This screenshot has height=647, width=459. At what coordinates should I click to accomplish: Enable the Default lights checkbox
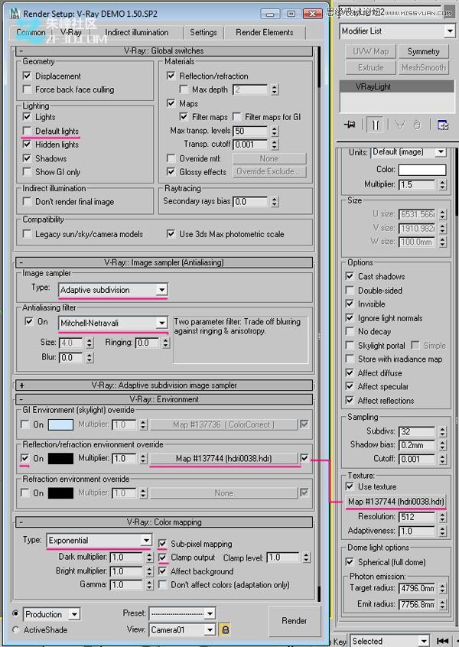tap(27, 131)
